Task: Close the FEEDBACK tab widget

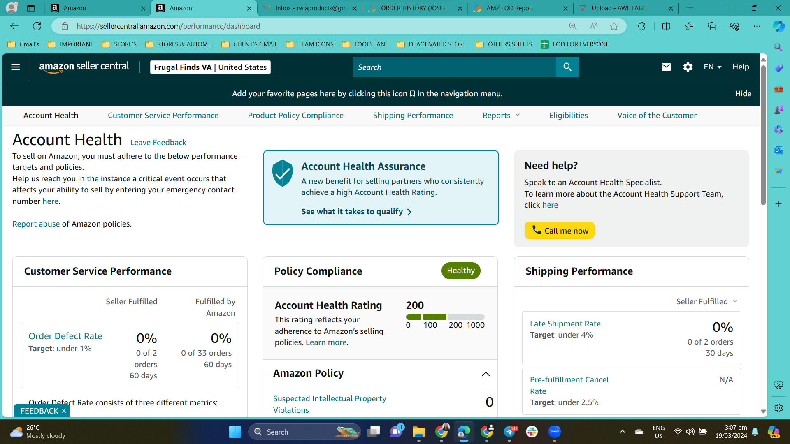Action: [x=64, y=411]
